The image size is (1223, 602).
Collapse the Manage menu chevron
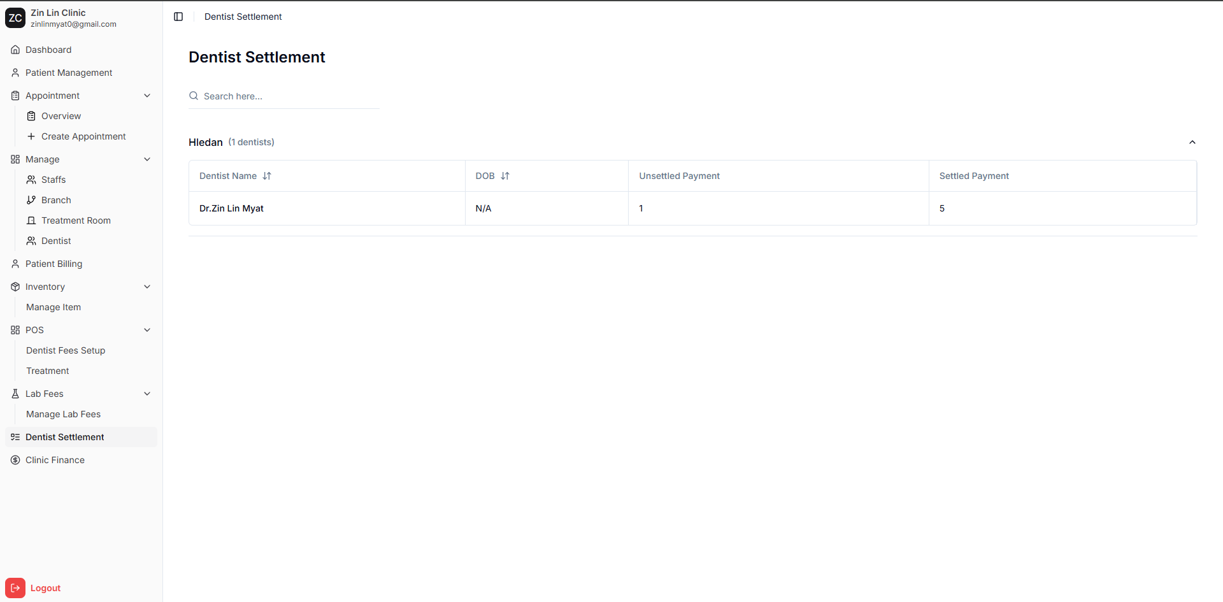[147, 159]
